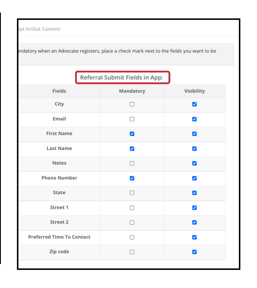
Task: Uncheck Mandatory for Phone Number
Action: (132, 178)
